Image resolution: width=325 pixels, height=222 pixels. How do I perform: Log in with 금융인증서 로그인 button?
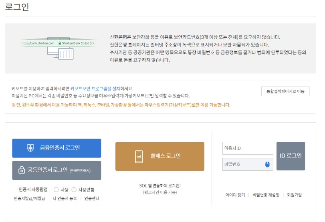[57, 148]
